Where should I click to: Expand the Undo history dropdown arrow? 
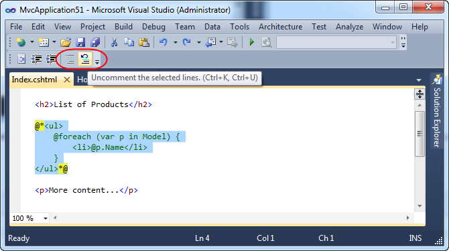176,42
